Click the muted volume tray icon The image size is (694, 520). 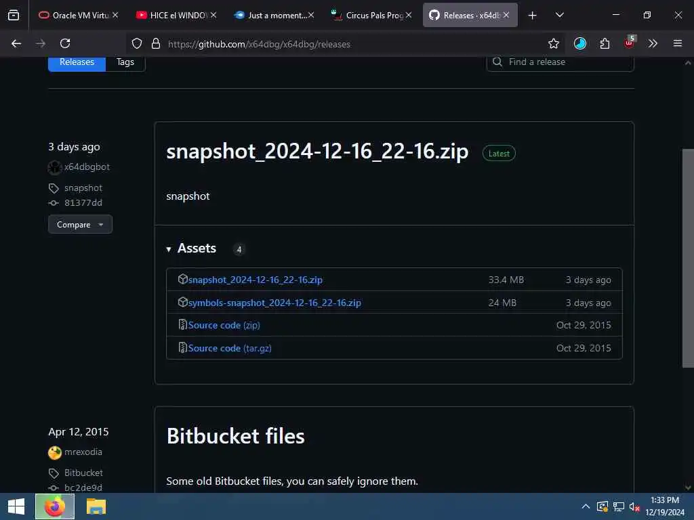(x=634, y=506)
